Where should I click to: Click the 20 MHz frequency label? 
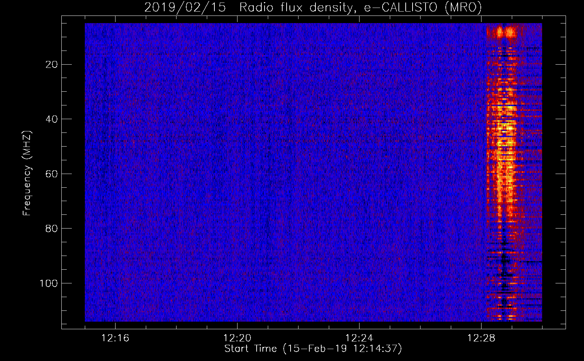(x=52, y=64)
